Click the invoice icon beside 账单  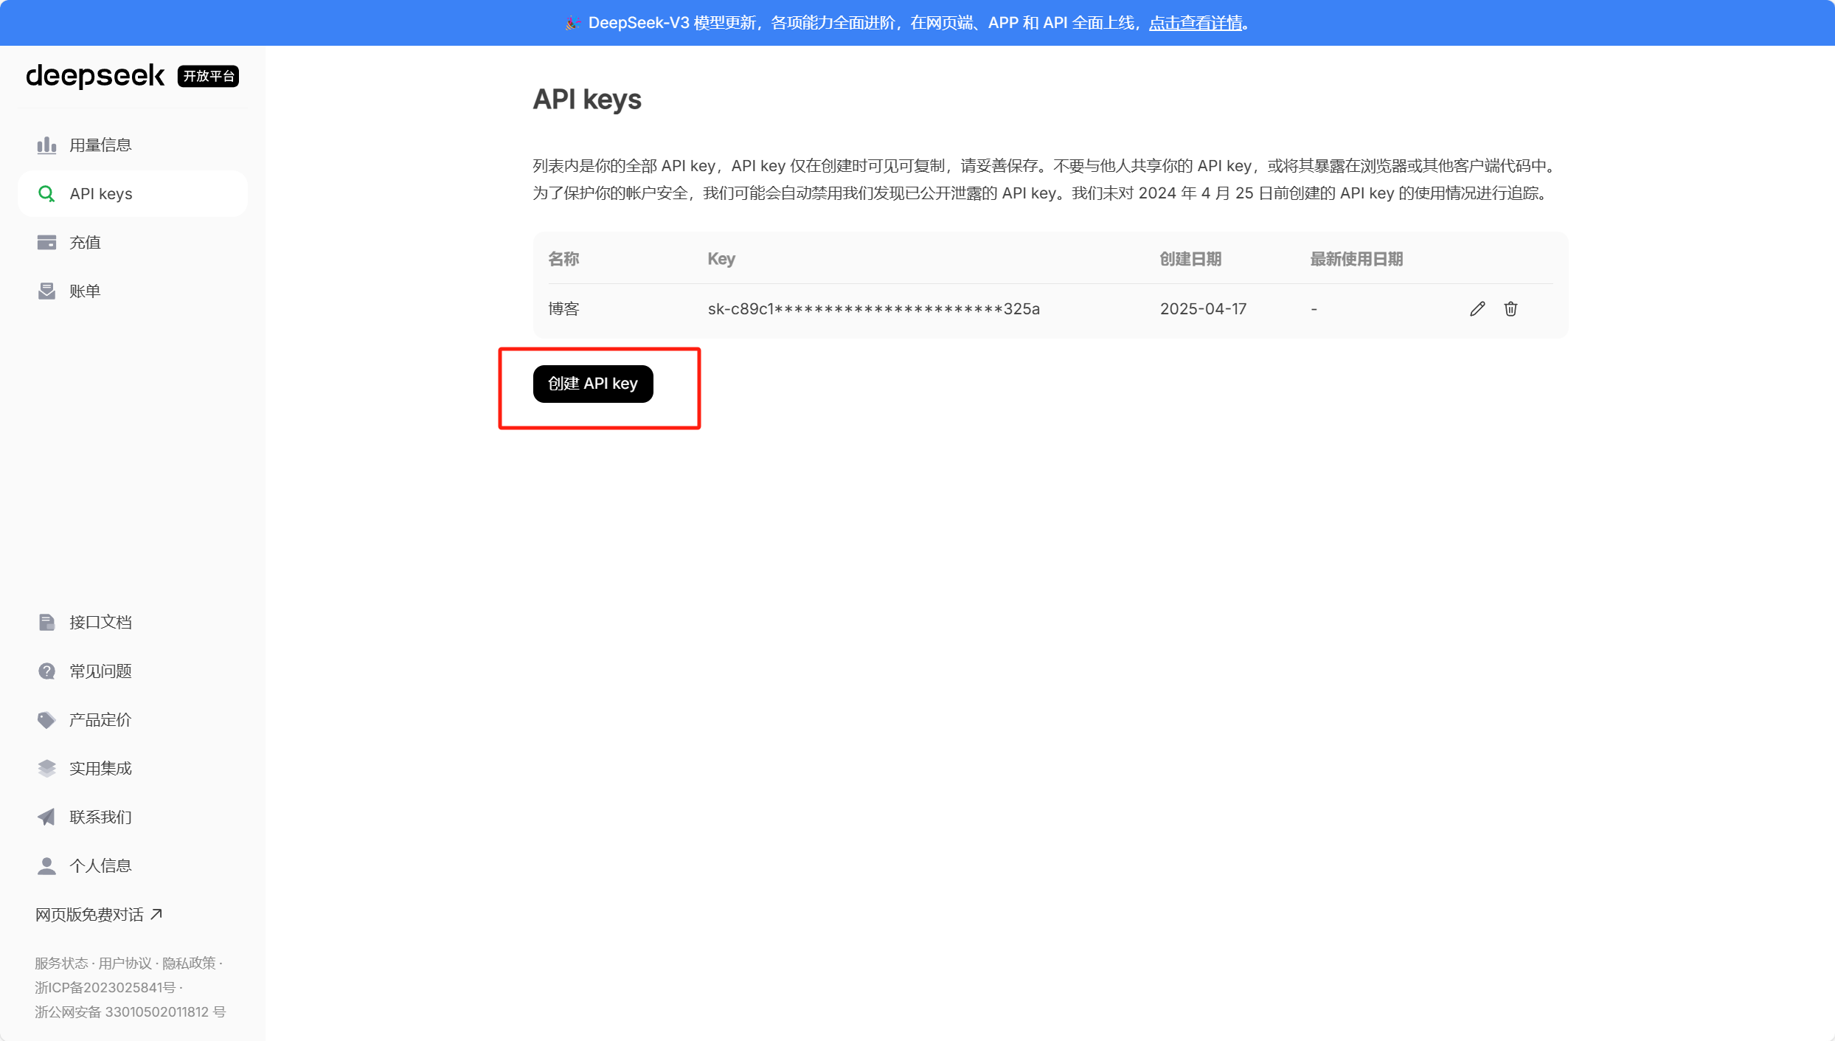[46, 291]
